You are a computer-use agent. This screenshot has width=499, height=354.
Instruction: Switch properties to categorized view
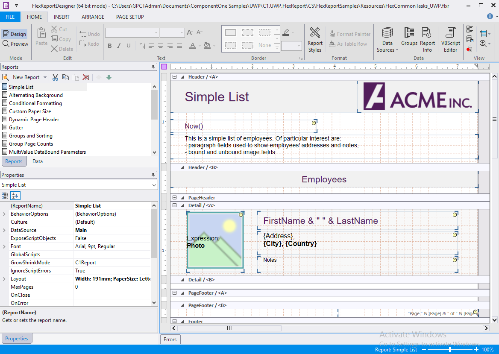click(5, 196)
